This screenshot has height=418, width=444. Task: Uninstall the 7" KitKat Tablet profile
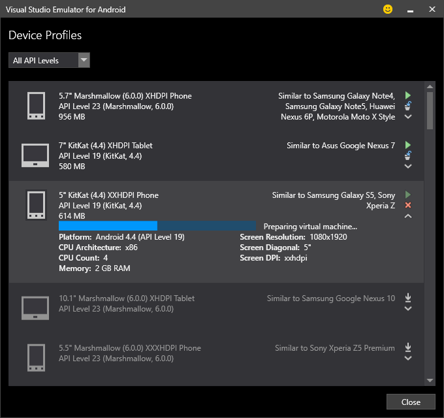407,155
